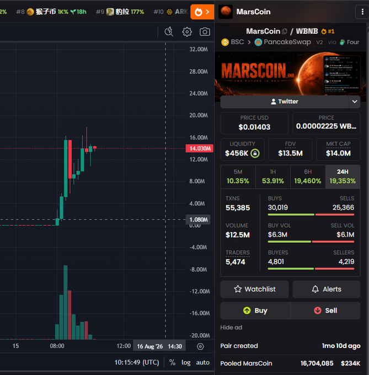Click the Pooled MarsCoin 16,704,085 row
The width and height of the screenshot is (369, 375).
coord(290,363)
